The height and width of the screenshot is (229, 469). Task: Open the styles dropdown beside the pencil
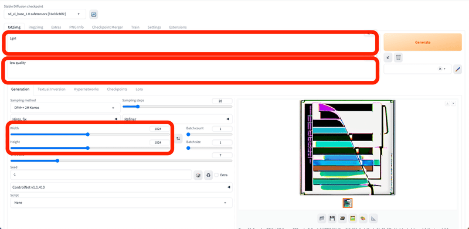(417, 69)
